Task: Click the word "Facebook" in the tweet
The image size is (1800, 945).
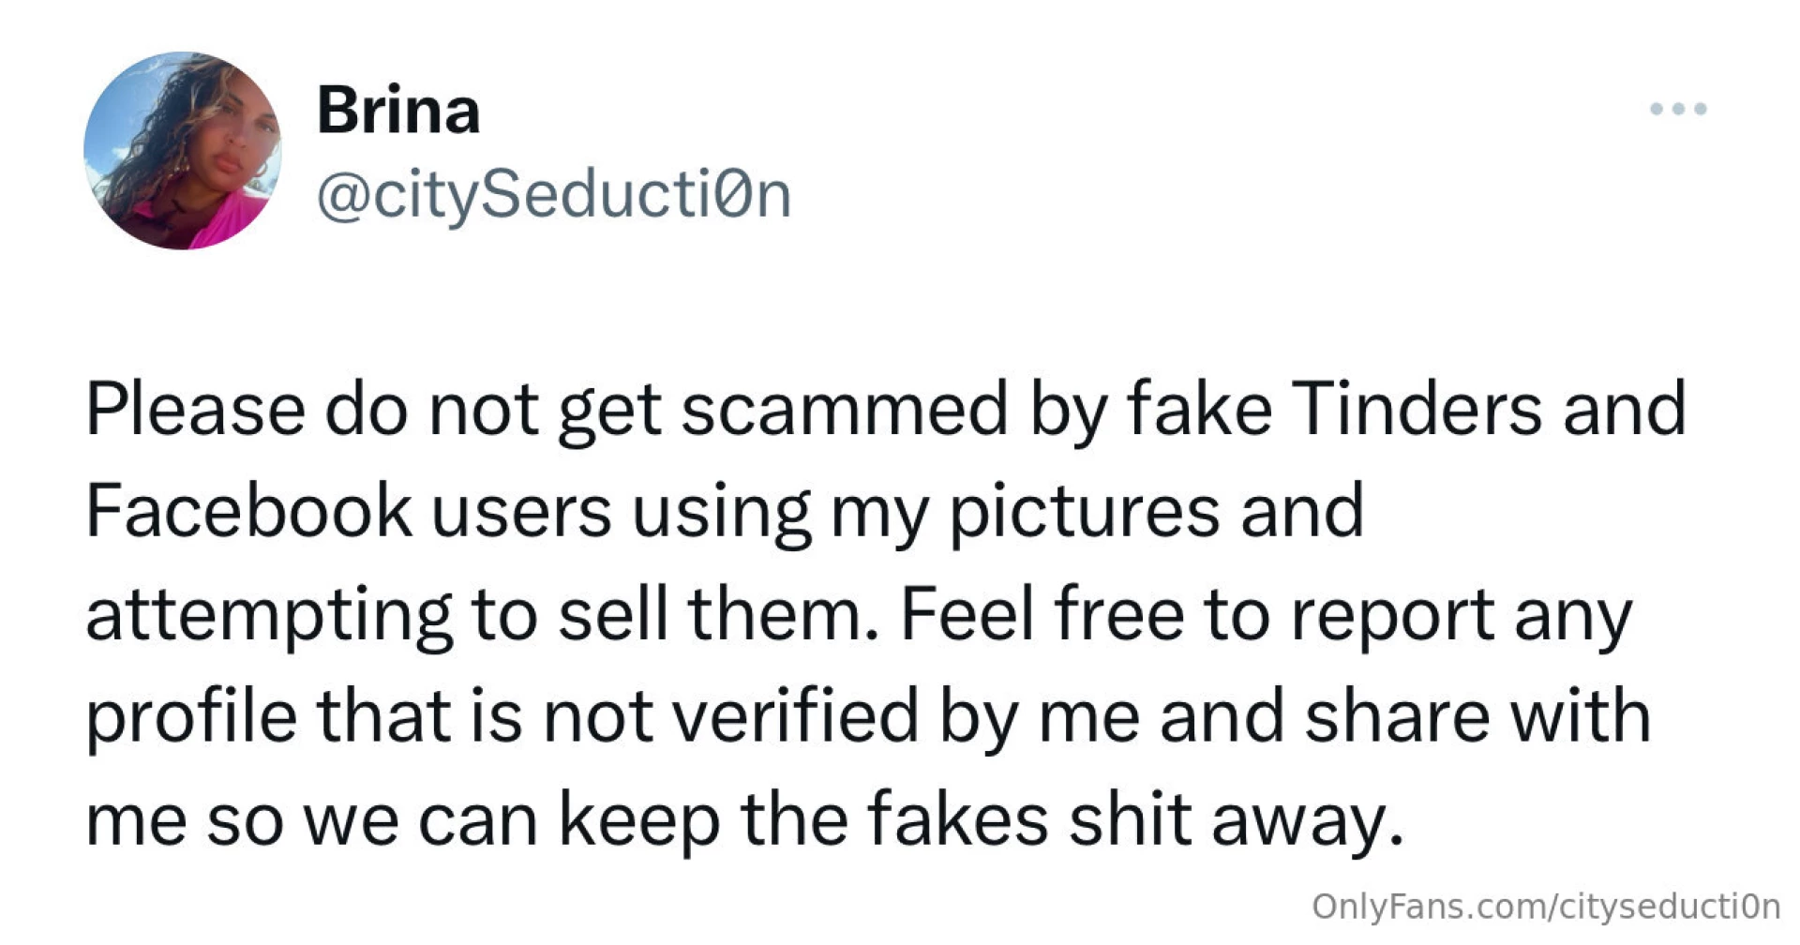Action: (248, 511)
